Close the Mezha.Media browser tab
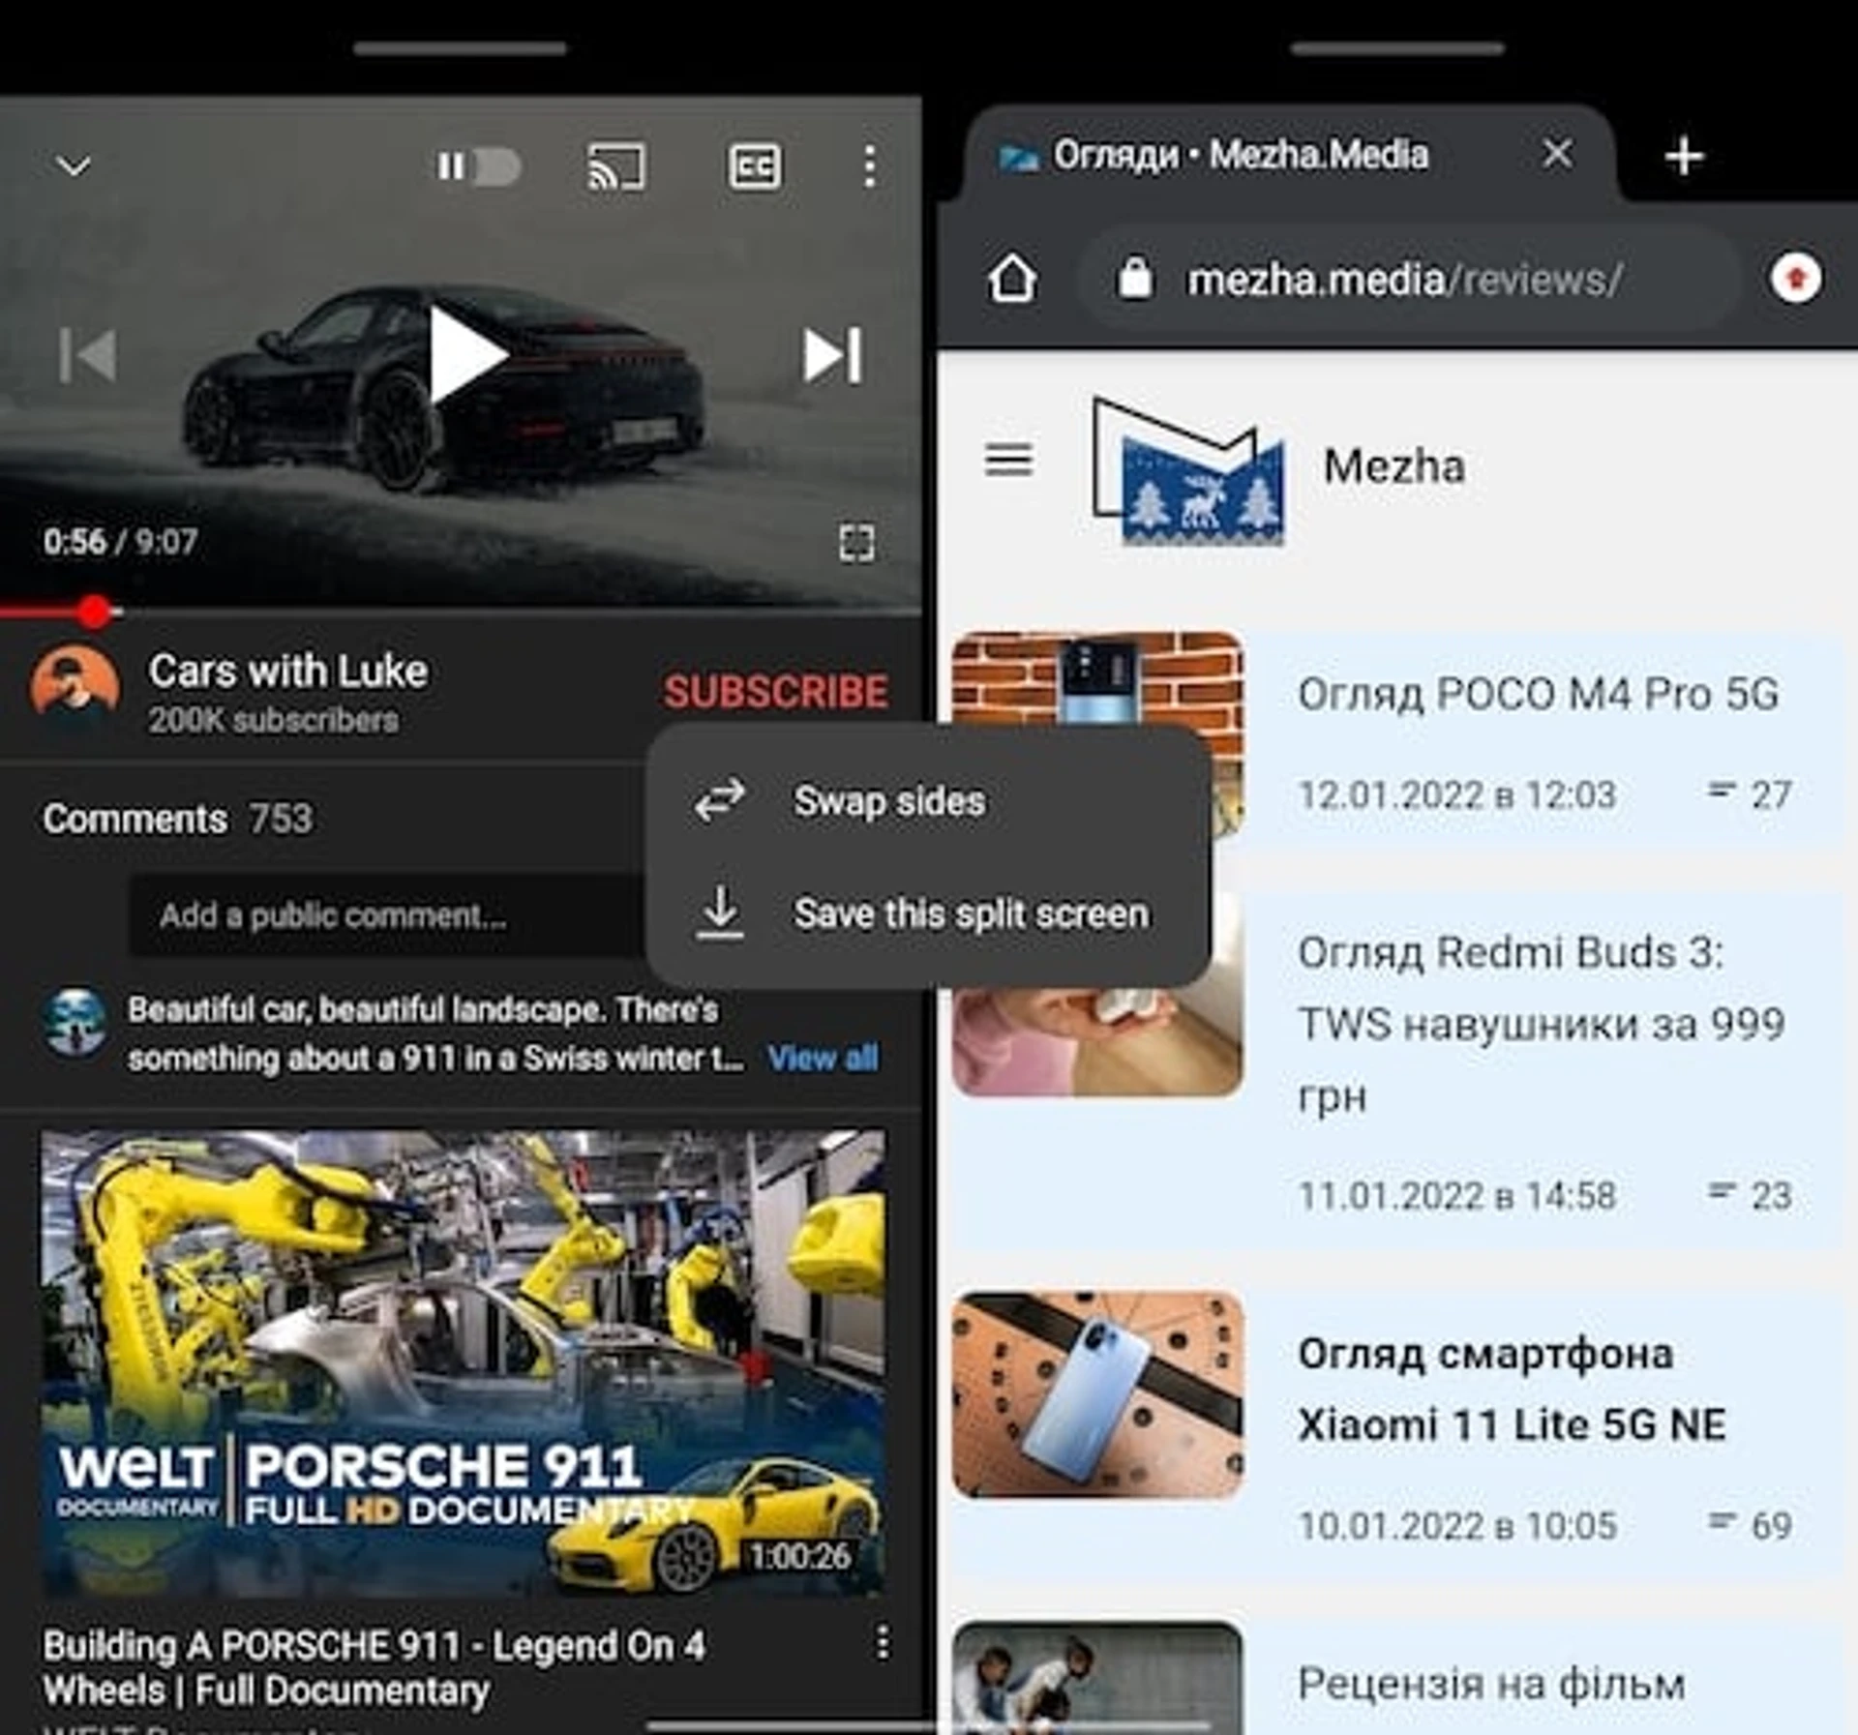Screen dimensions: 1858x1735 tap(1557, 154)
